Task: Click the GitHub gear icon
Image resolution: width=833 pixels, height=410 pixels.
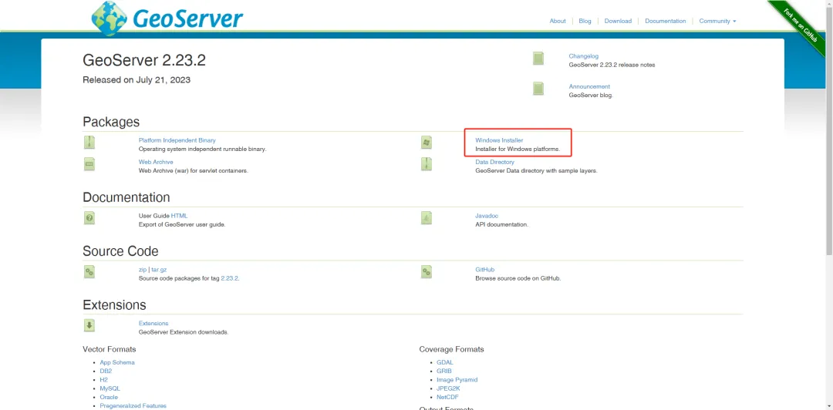Action: [426, 272]
